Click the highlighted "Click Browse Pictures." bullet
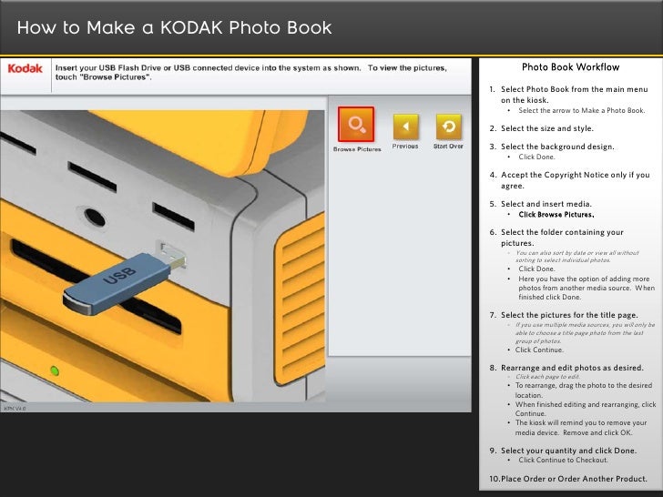This screenshot has height=497, width=663. (556, 216)
